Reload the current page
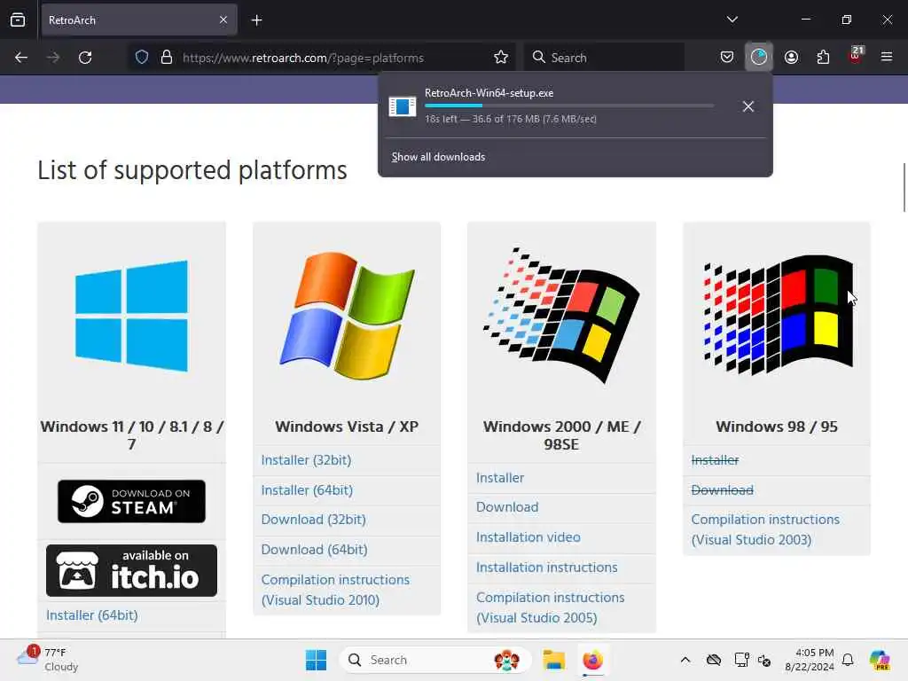908x681 pixels. [x=85, y=58]
